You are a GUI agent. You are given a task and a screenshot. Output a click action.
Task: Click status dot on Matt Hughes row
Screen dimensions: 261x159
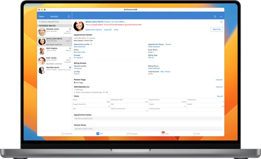point(70,48)
